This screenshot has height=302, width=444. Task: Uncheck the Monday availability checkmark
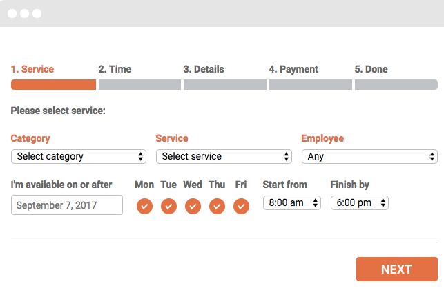coord(144,206)
